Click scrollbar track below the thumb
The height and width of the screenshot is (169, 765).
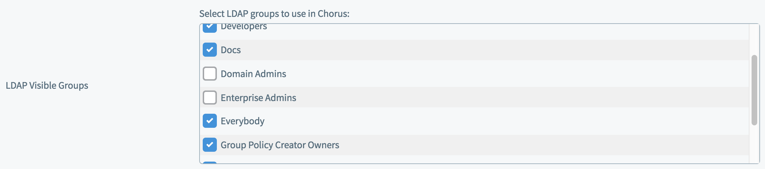point(754,144)
